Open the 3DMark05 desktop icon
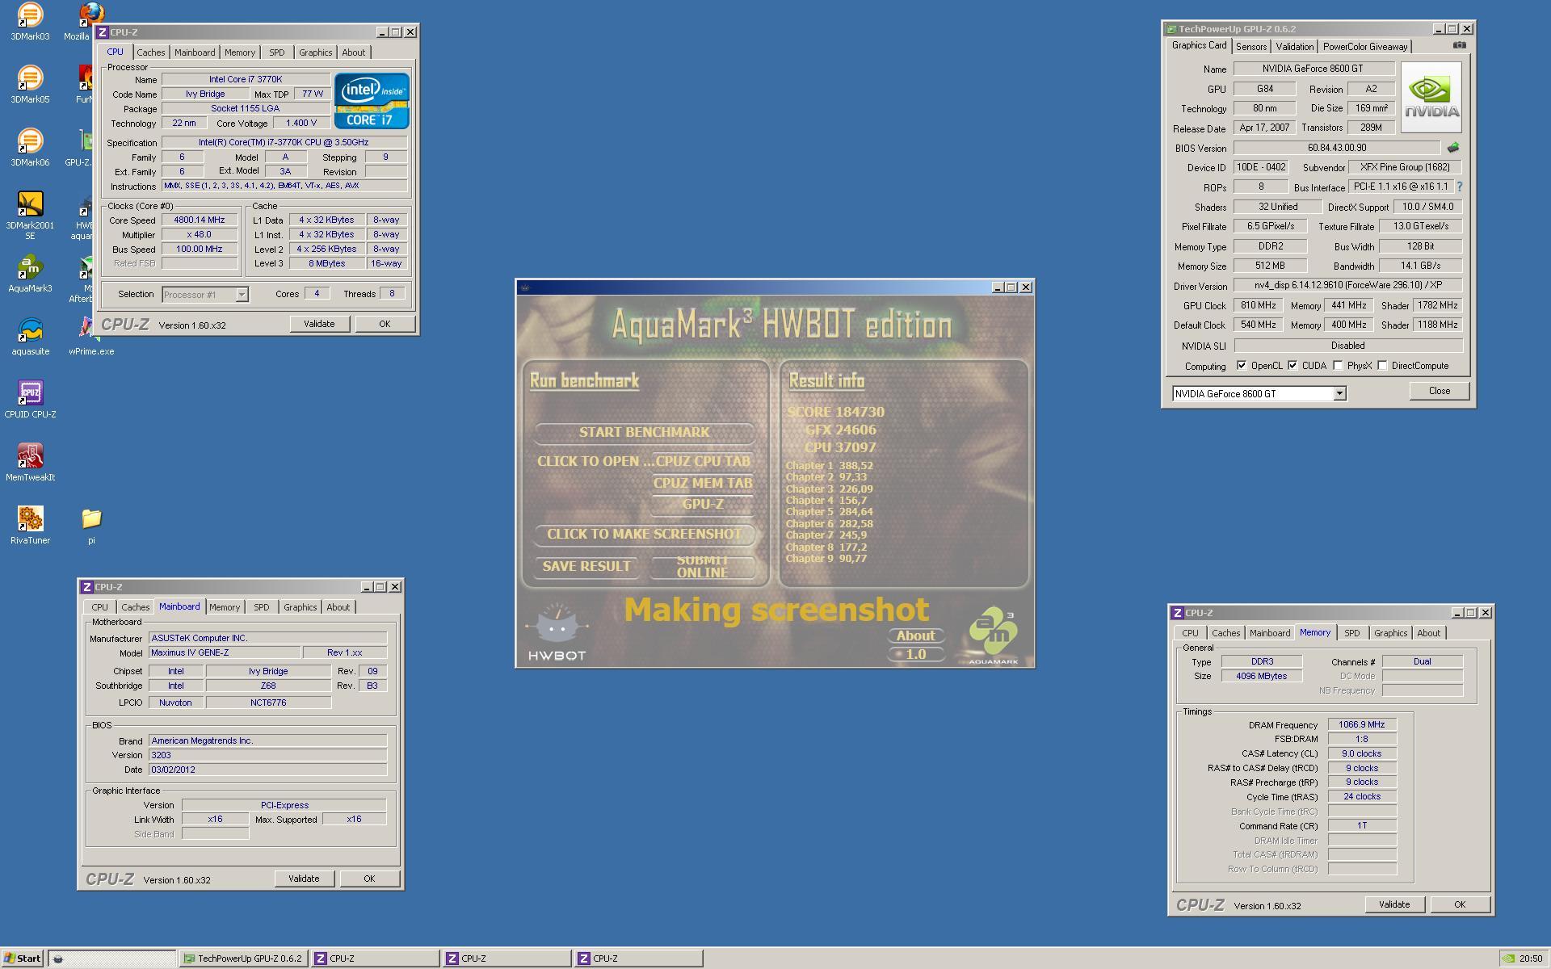This screenshot has height=969, width=1551. (x=30, y=84)
